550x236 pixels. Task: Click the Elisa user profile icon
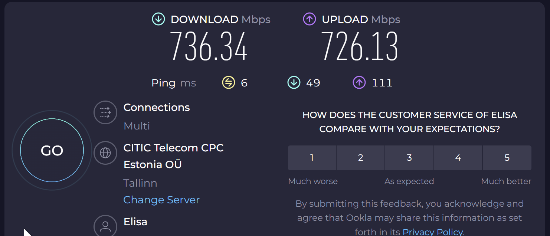pyautogui.click(x=105, y=226)
